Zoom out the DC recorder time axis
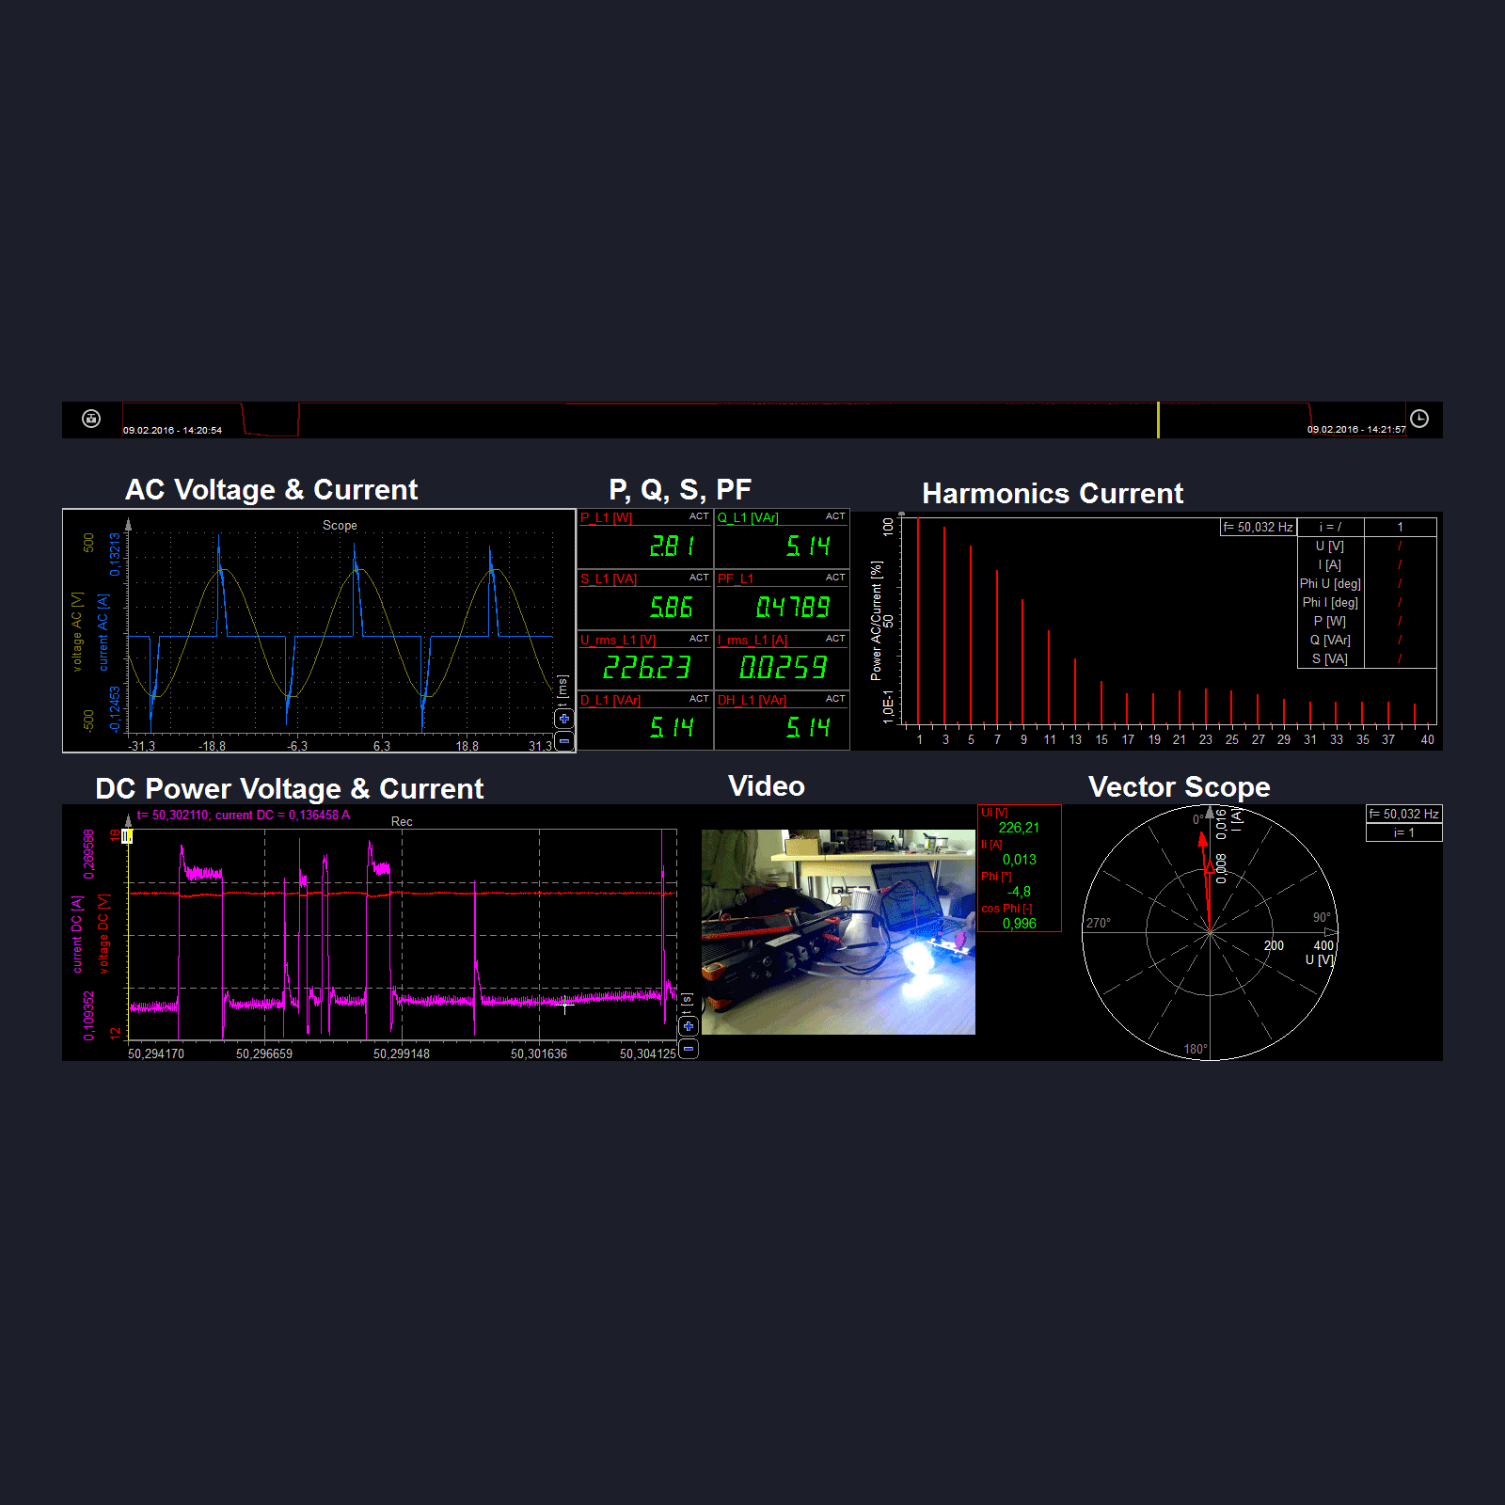This screenshot has width=1505, height=1505. click(689, 1049)
